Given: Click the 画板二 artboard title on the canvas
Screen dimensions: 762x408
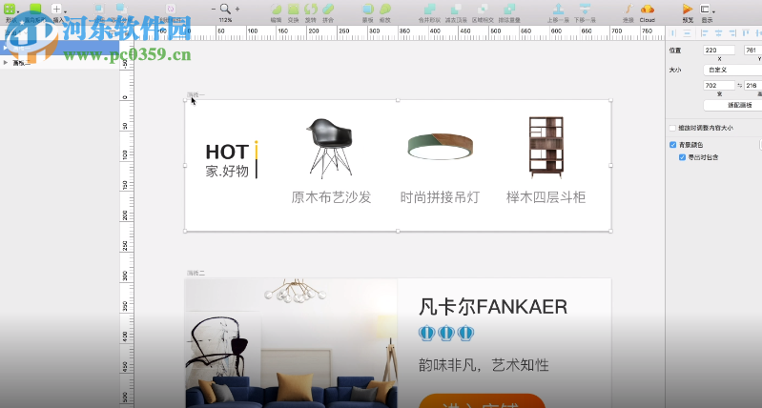Looking at the screenshot, I should point(196,273).
